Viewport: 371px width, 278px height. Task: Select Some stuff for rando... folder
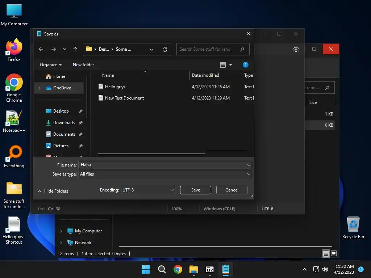point(14,195)
